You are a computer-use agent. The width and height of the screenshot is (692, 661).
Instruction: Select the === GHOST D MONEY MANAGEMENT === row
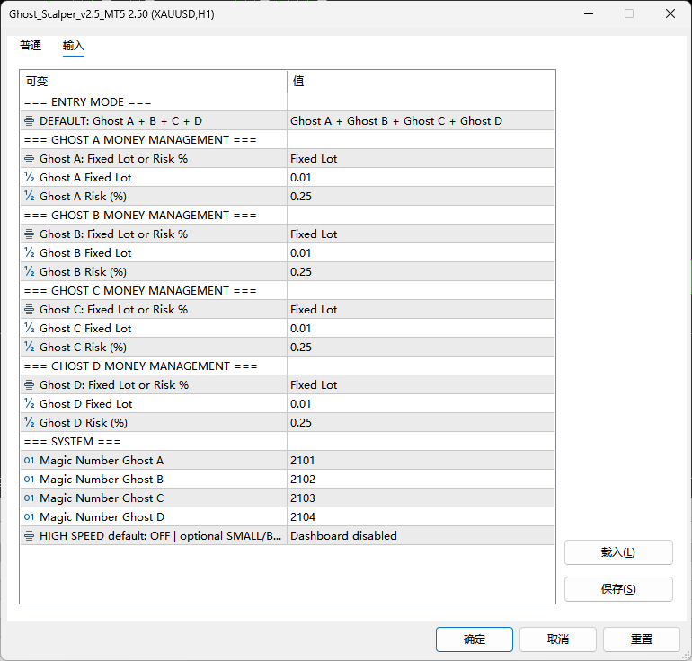pos(288,366)
